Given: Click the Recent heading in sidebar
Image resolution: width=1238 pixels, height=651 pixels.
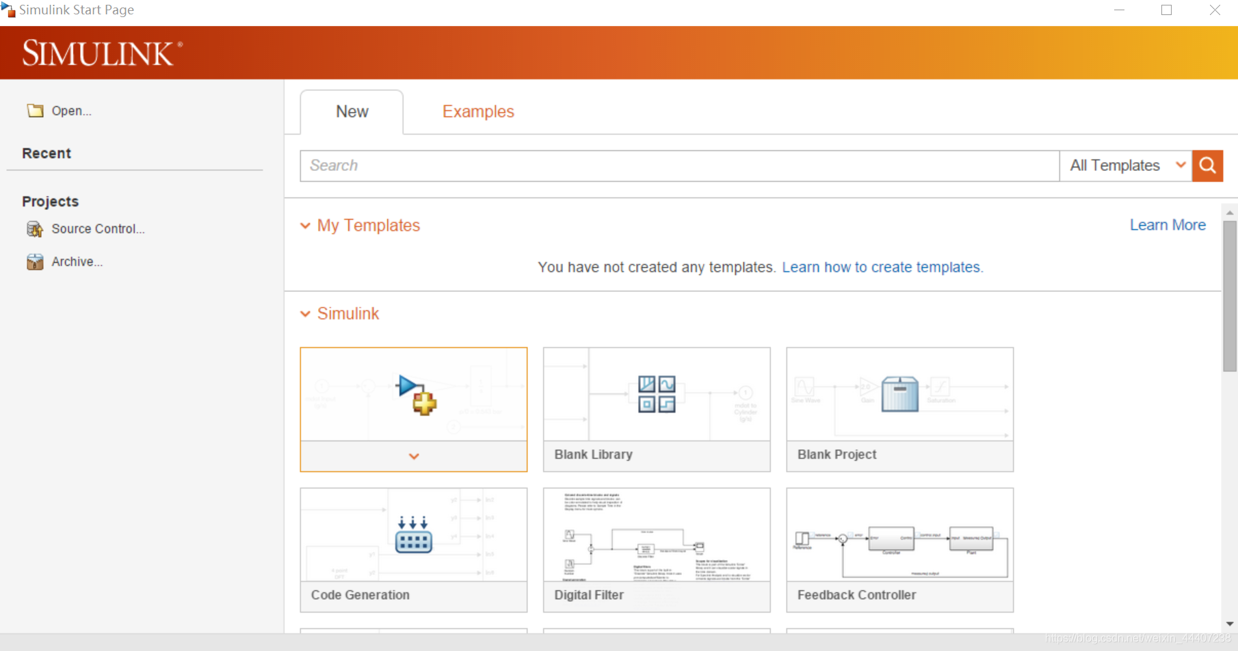Looking at the screenshot, I should pos(47,153).
